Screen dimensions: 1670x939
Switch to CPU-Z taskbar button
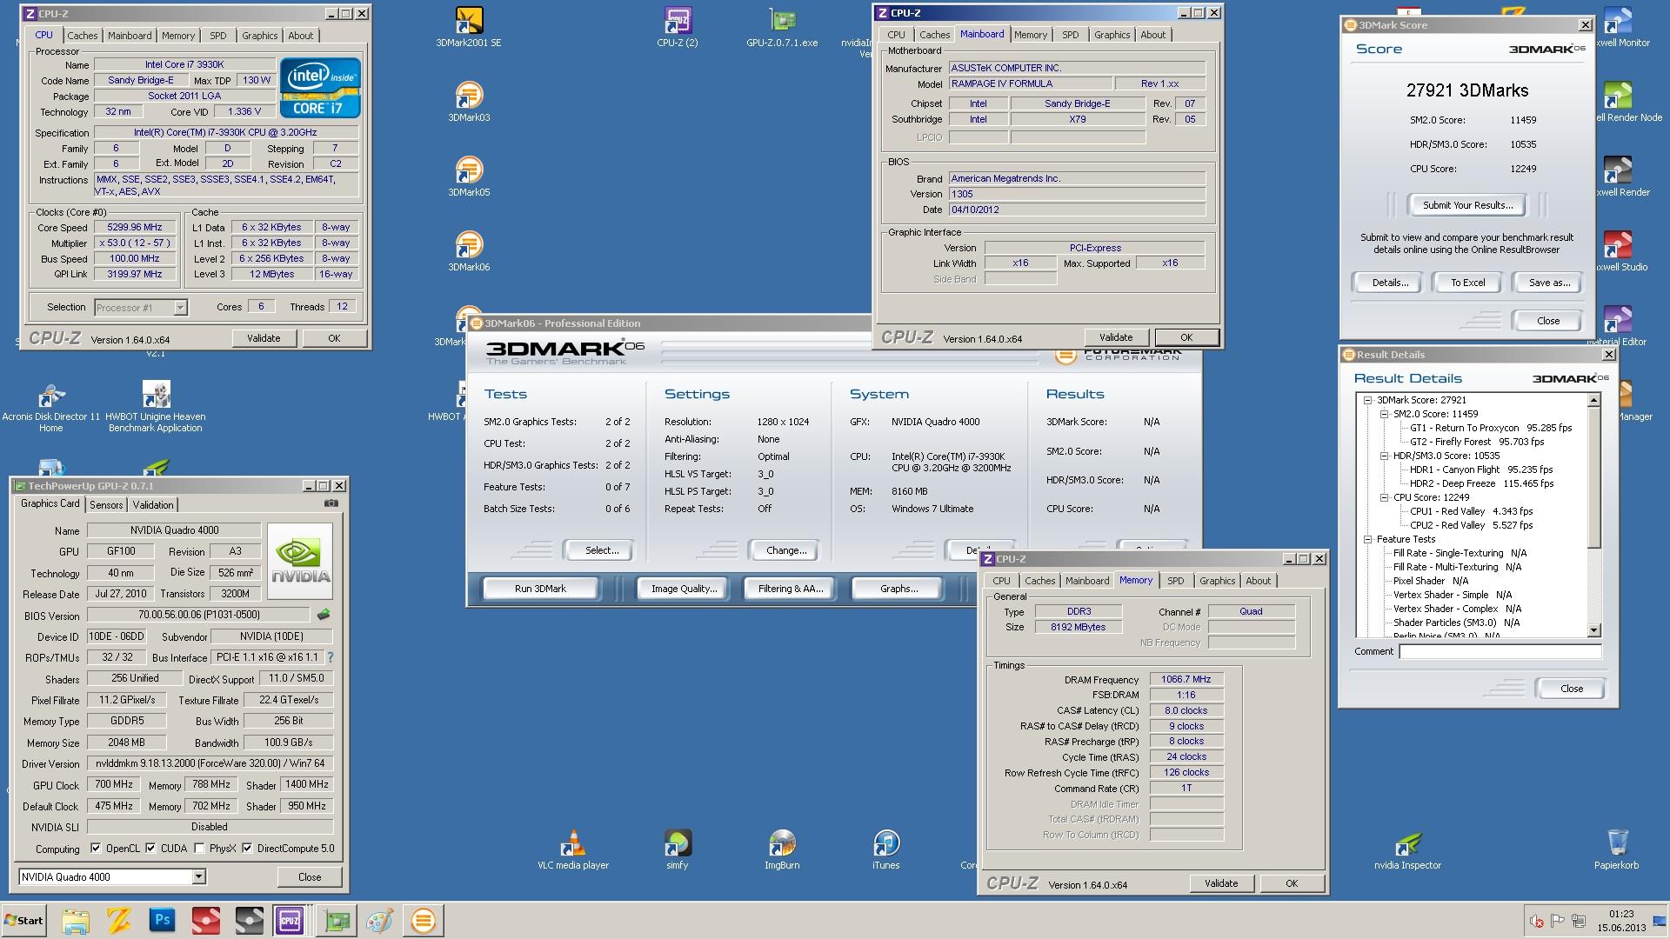(x=289, y=921)
